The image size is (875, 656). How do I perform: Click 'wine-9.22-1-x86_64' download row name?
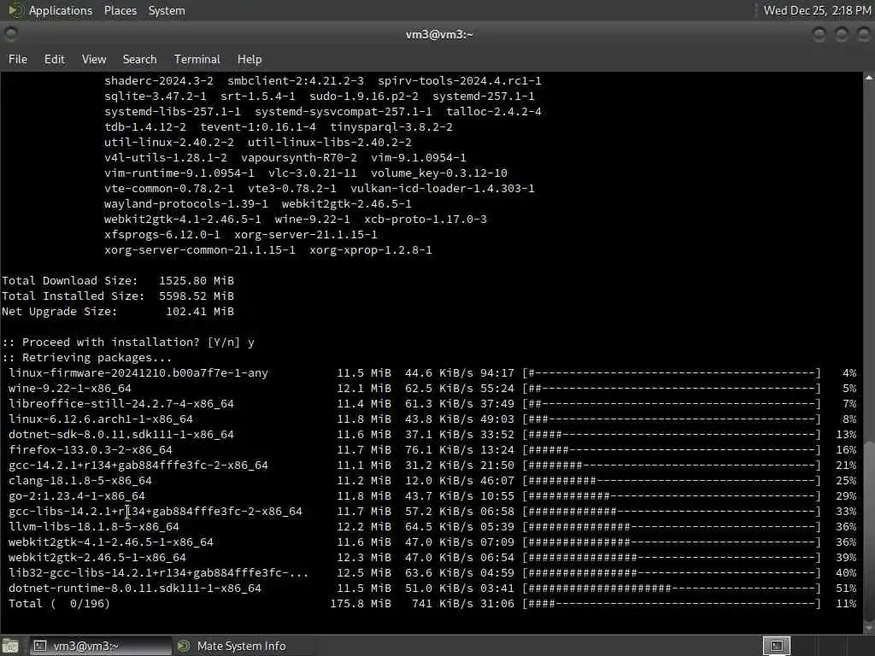[70, 389]
